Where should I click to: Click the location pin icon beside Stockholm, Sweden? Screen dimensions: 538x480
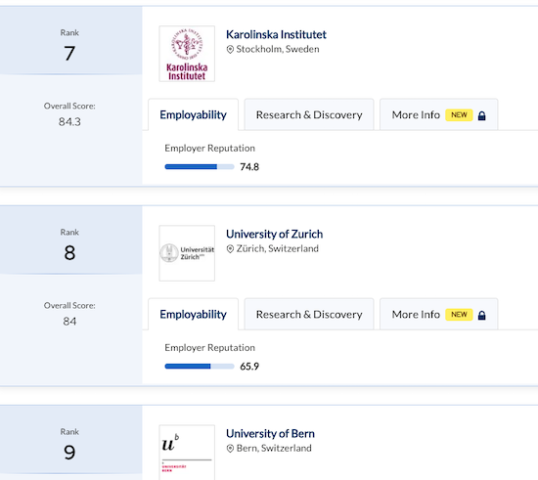point(230,50)
